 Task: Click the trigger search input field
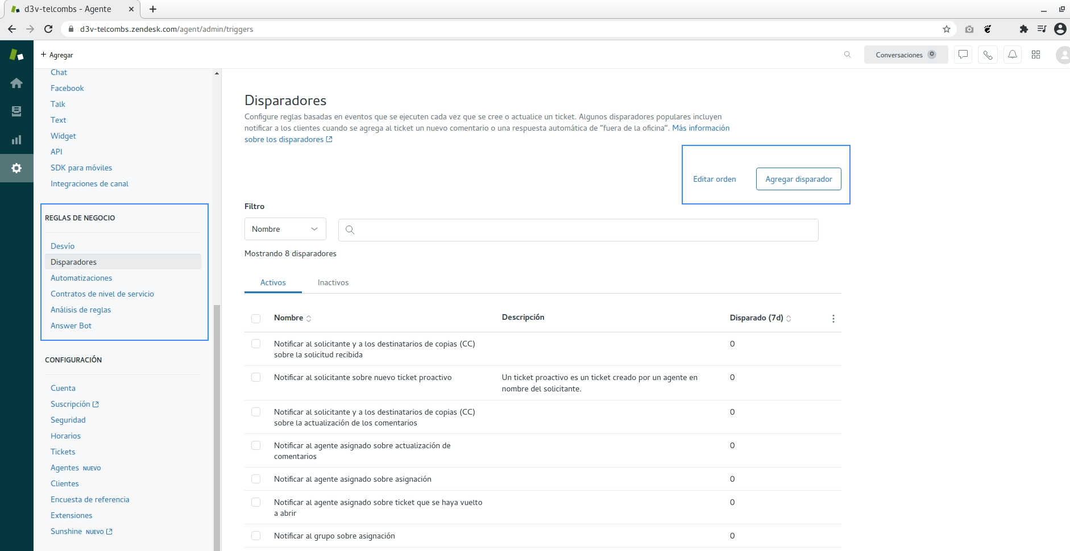(578, 230)
